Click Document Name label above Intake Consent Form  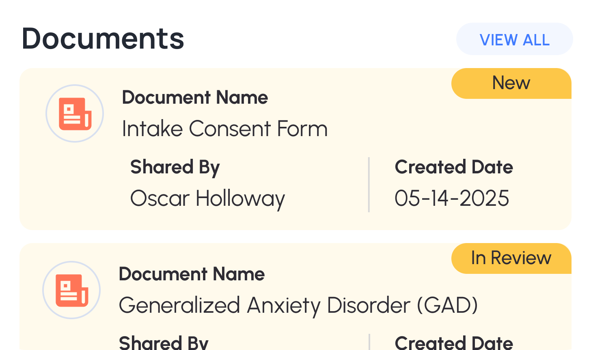195,98
